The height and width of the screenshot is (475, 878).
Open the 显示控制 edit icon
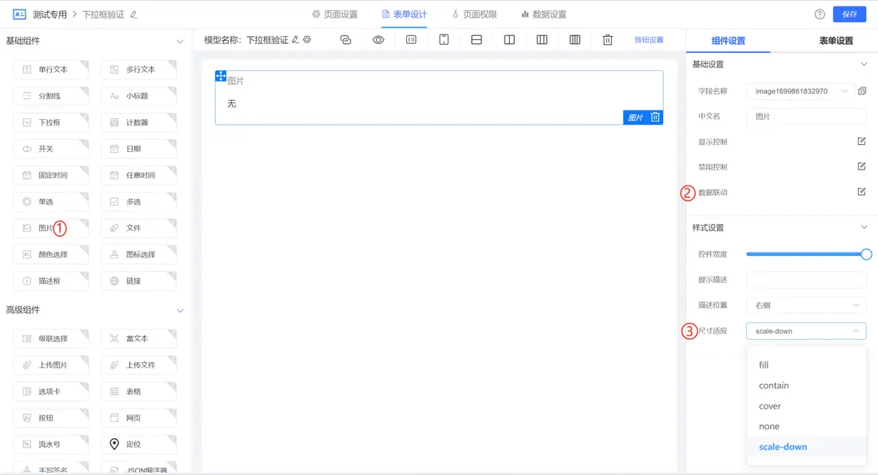tap(861, 141)
